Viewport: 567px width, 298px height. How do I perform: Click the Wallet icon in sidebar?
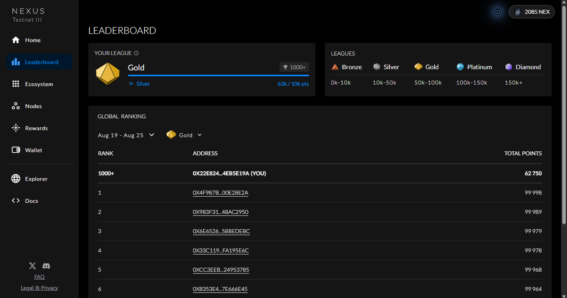pyautogui.click(x=16, y=150)
